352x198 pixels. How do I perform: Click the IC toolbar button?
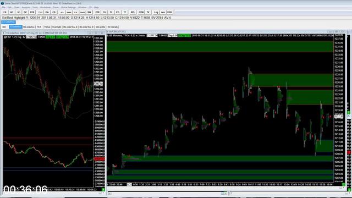[18, 12]
